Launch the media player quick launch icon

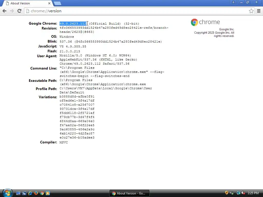[x=48, y=193]
